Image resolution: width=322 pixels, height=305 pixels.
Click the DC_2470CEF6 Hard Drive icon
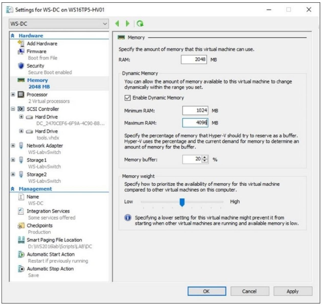click(x=29, y=117)
